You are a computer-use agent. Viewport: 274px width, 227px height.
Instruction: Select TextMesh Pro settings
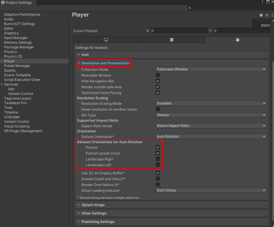[16, 103]
